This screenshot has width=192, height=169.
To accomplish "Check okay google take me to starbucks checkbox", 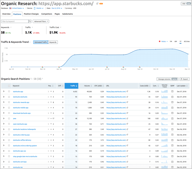I will (9, 156).
